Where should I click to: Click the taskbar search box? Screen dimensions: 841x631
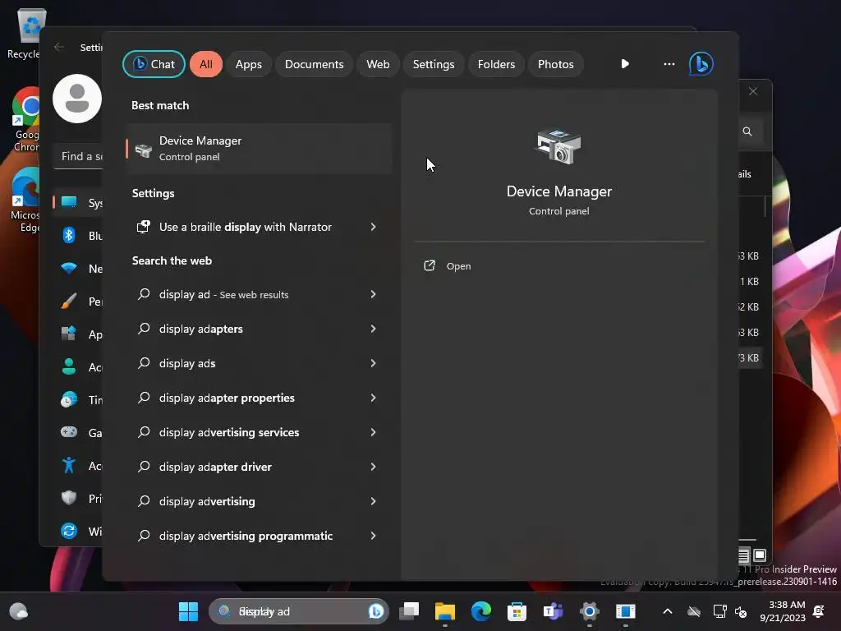tap(298, 611)
